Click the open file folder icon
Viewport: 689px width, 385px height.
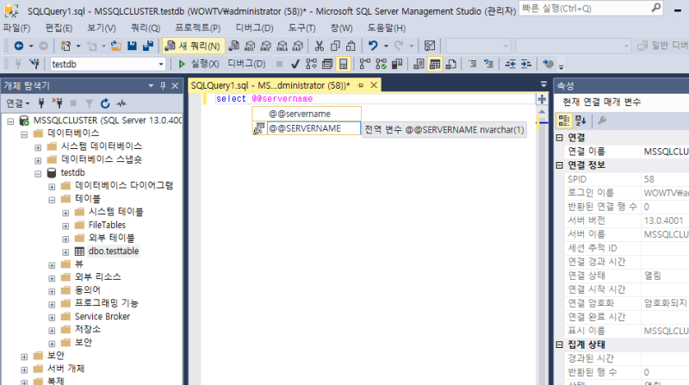click(116, 46)
